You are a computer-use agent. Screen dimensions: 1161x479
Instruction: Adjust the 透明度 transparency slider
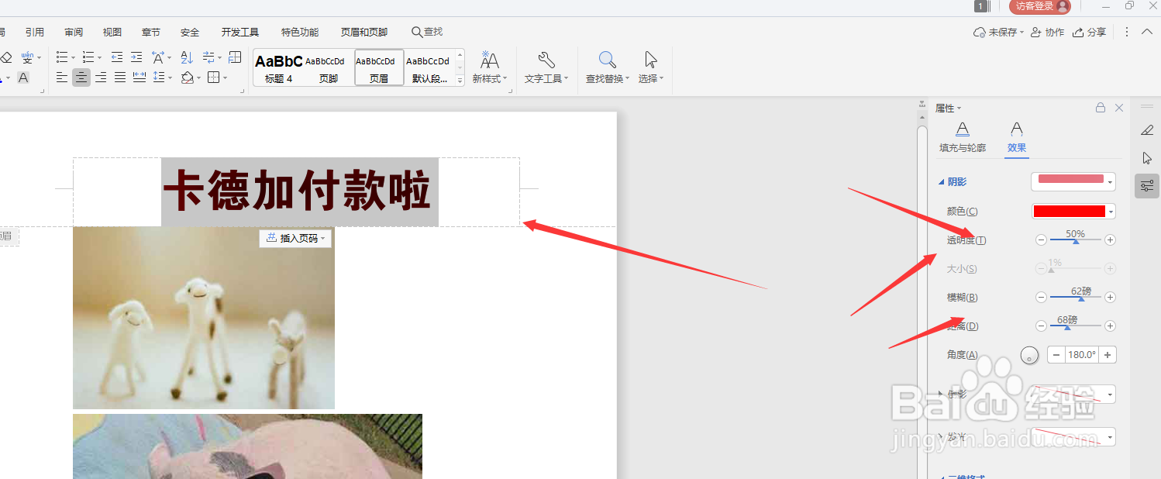point(1076,240)
